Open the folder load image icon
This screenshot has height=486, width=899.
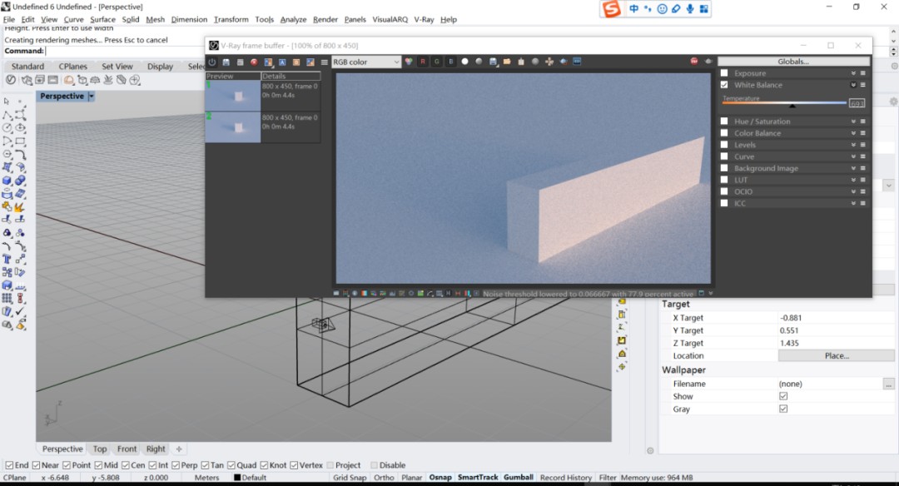[x=507, y=62]
